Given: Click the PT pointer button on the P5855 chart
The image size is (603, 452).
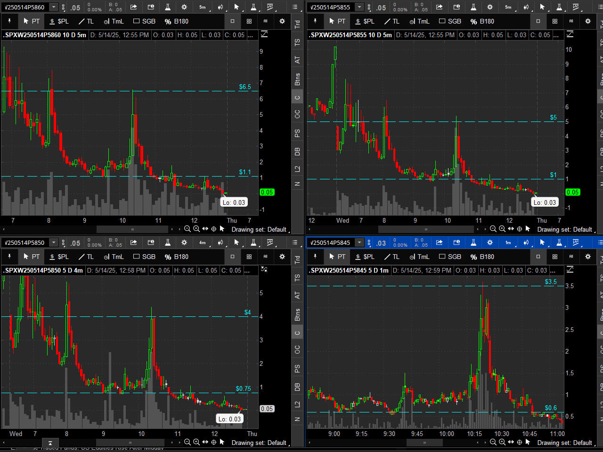Looking at the screenshot, I should 337,21.
